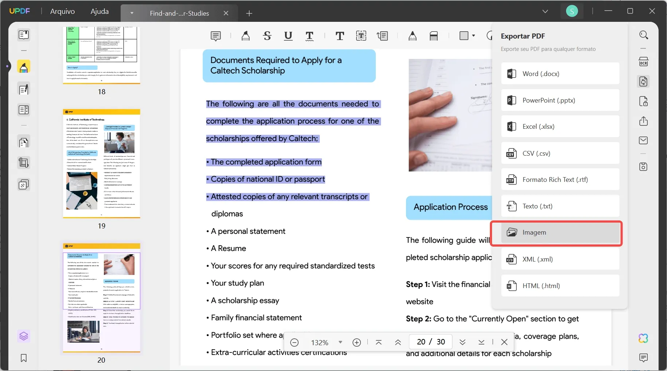The height and width of the screenshot is (371, 667).
Task: Select the Pencil drawing tool
Action: tap(413, 36)
